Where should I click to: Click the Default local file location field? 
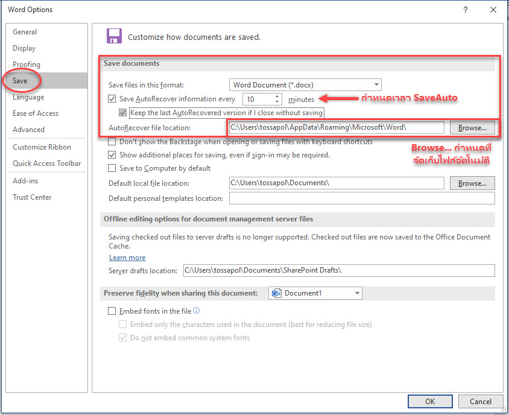point(337,183)
